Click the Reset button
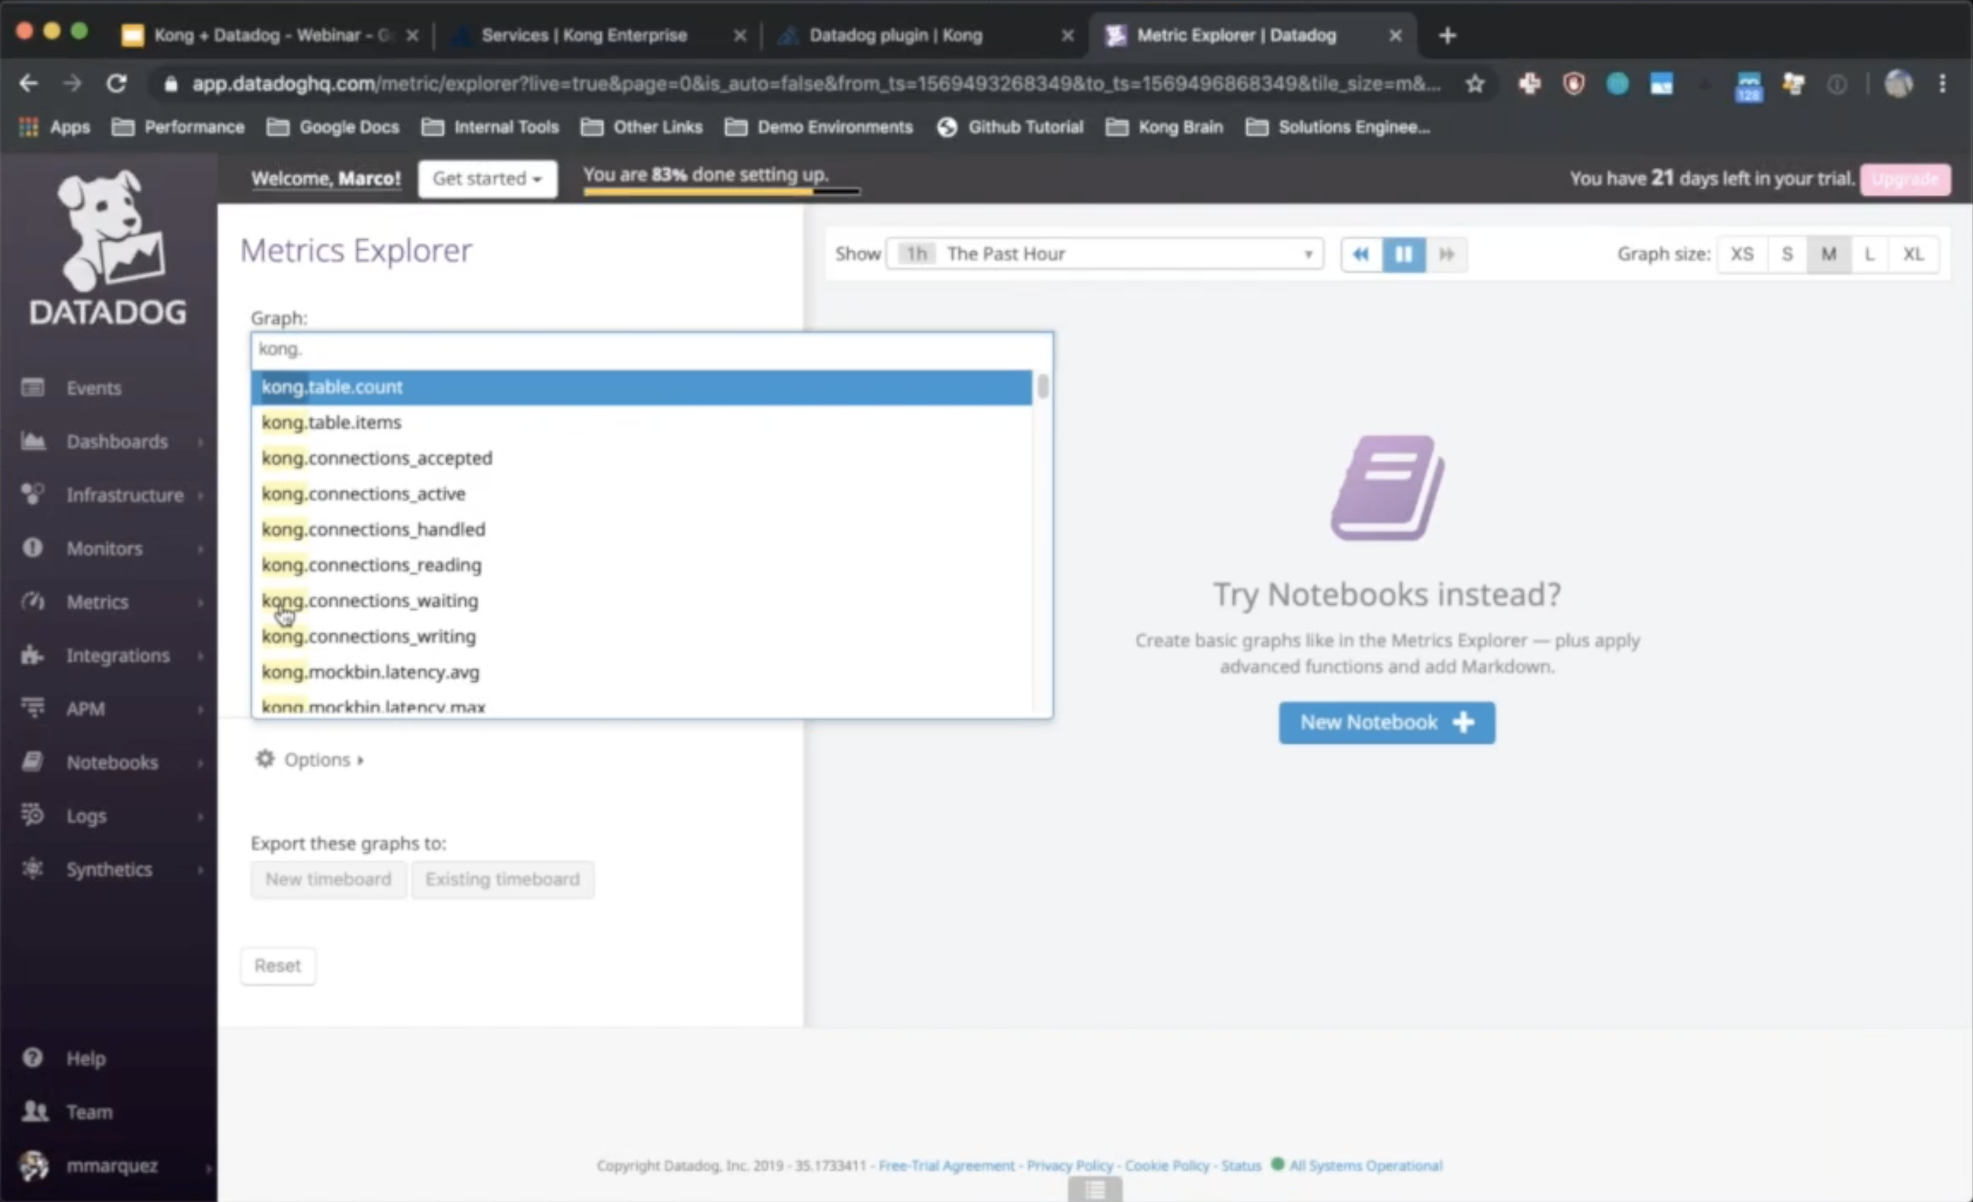This screenshot has width=1973, height=1202. 277,966
